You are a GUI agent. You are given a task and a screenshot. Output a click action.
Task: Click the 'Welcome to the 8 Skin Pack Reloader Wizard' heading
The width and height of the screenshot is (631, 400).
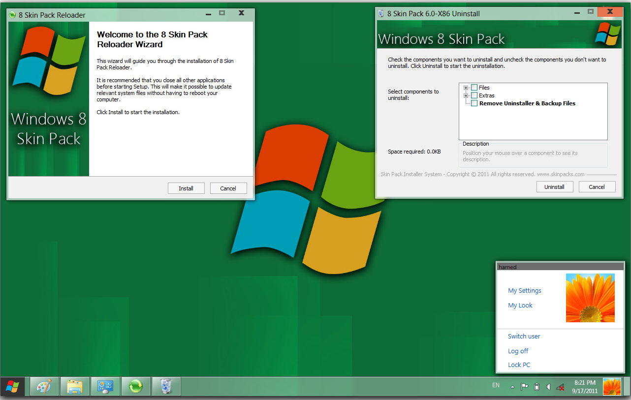(153, 39)
